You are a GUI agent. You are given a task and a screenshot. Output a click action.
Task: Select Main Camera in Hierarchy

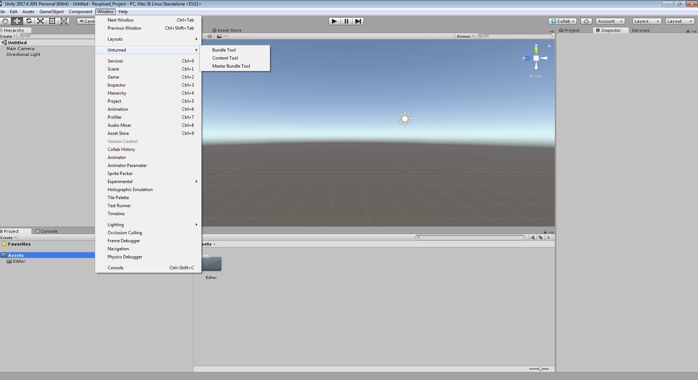click(20, 49)
